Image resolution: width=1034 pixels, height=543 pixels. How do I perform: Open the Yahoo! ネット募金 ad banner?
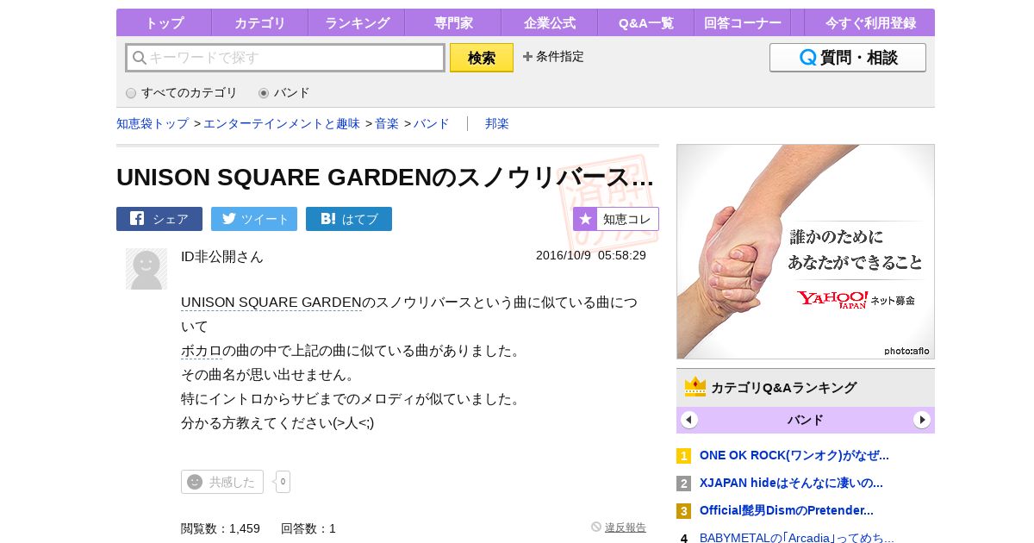click(806, 252)
